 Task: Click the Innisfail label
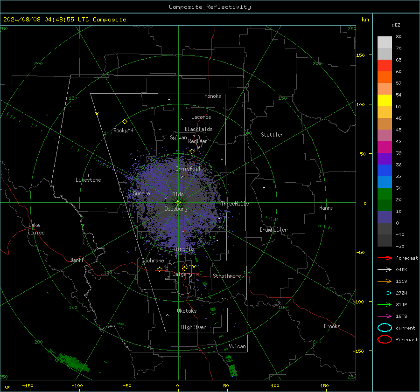pyautogui.click(x=188, y=169)
